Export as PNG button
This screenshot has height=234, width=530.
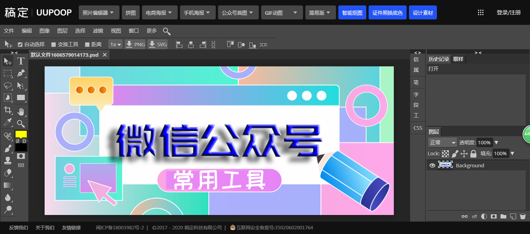click(135, 44)
